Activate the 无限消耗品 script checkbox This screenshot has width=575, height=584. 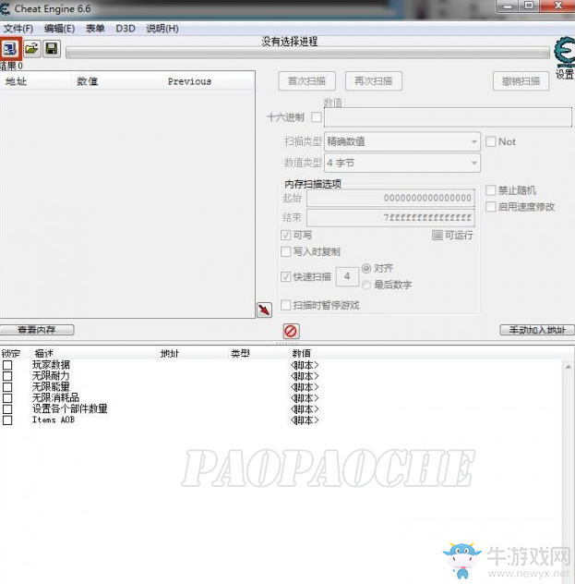(x=7, y=398)
